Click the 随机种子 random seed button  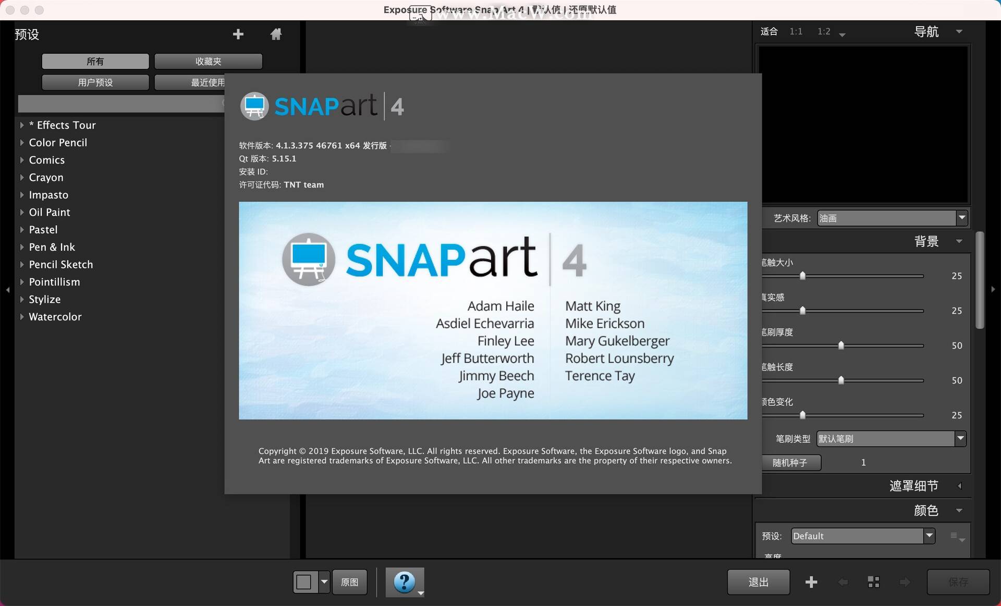click(x=791, y=463)
